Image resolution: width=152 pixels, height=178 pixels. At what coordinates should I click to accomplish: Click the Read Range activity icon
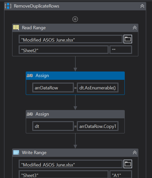pos(16,28)
